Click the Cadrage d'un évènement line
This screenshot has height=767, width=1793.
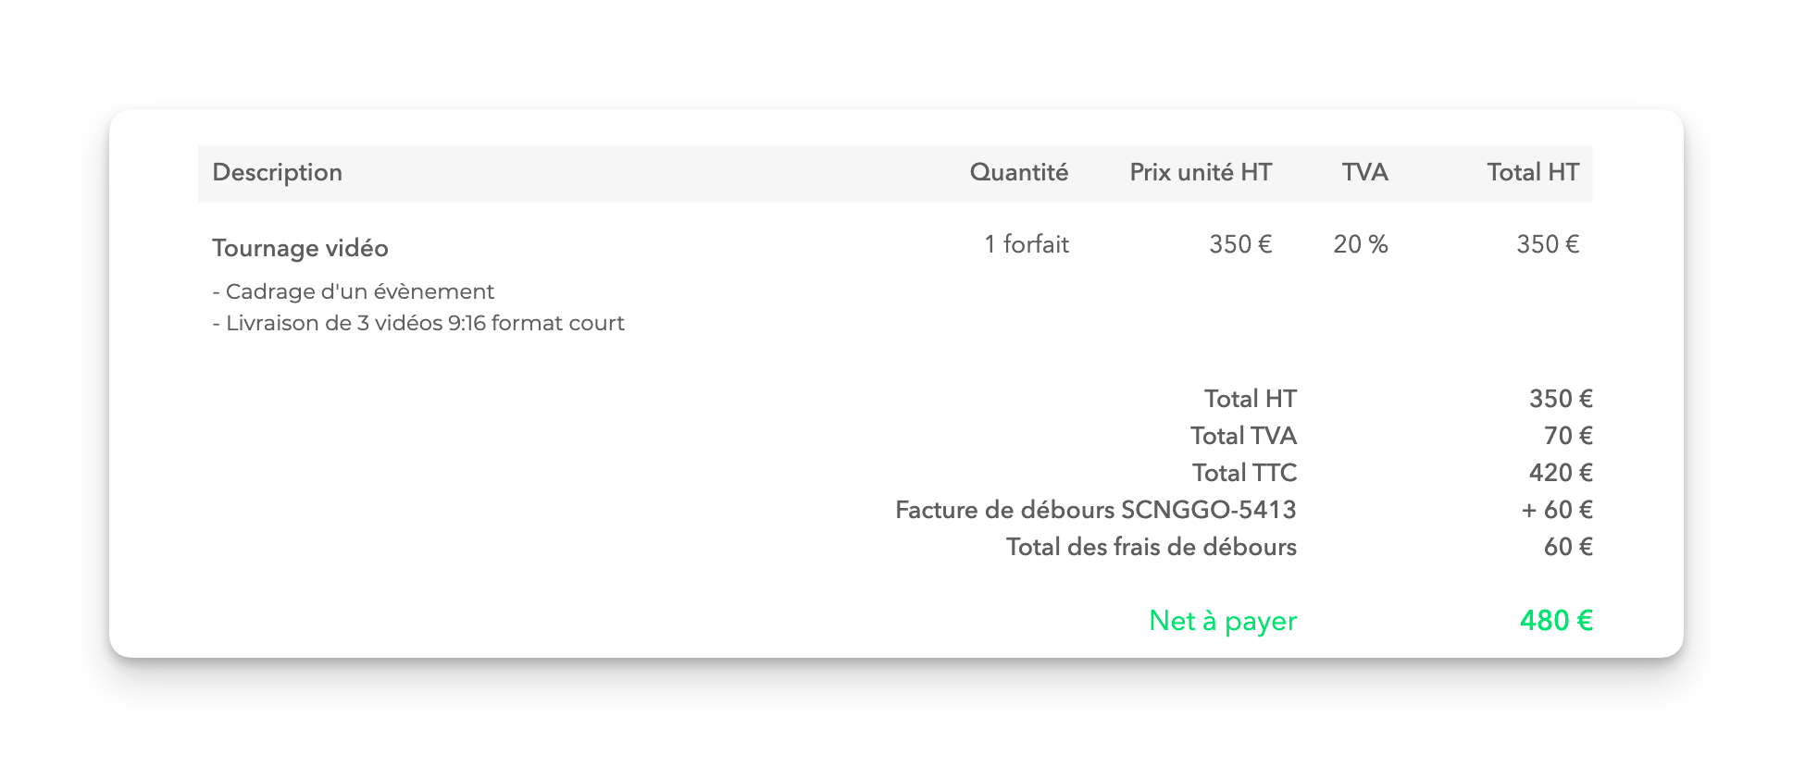point(353,291)
